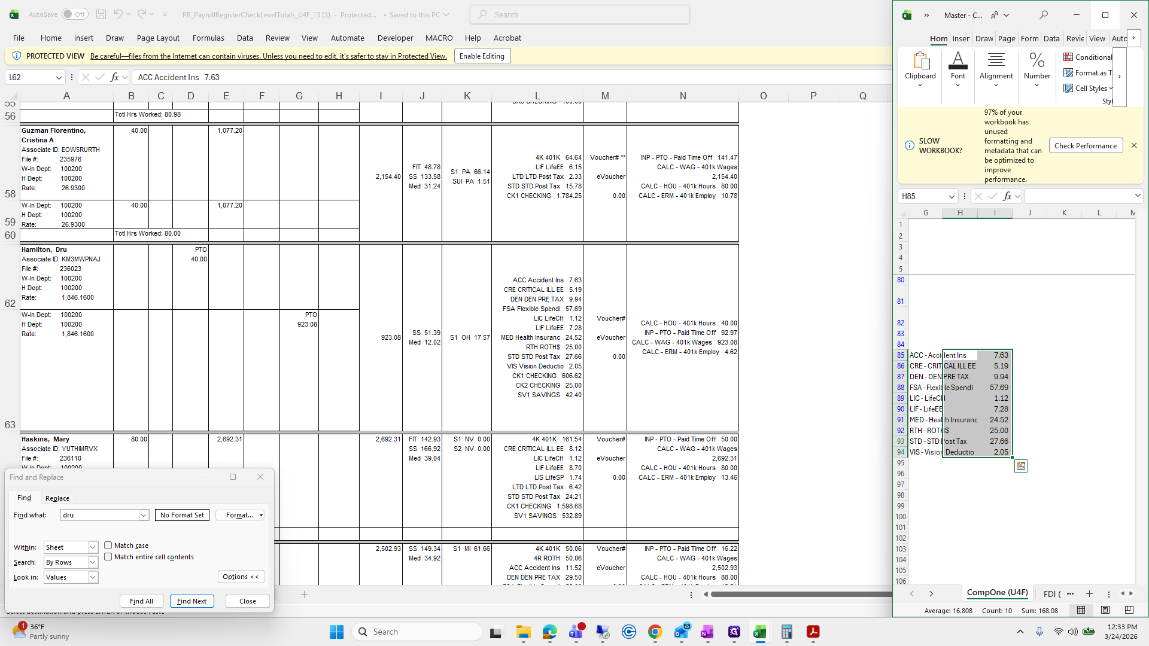The width and height of the screenshot is (1149, 646).
Task: Switch to Page Layout view in status bar
Action: tap(1105, 610)
